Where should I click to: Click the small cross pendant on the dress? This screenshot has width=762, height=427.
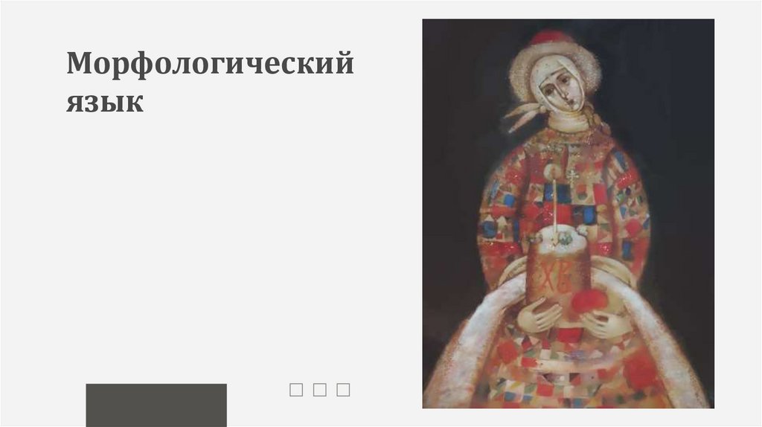coord(572,177)
